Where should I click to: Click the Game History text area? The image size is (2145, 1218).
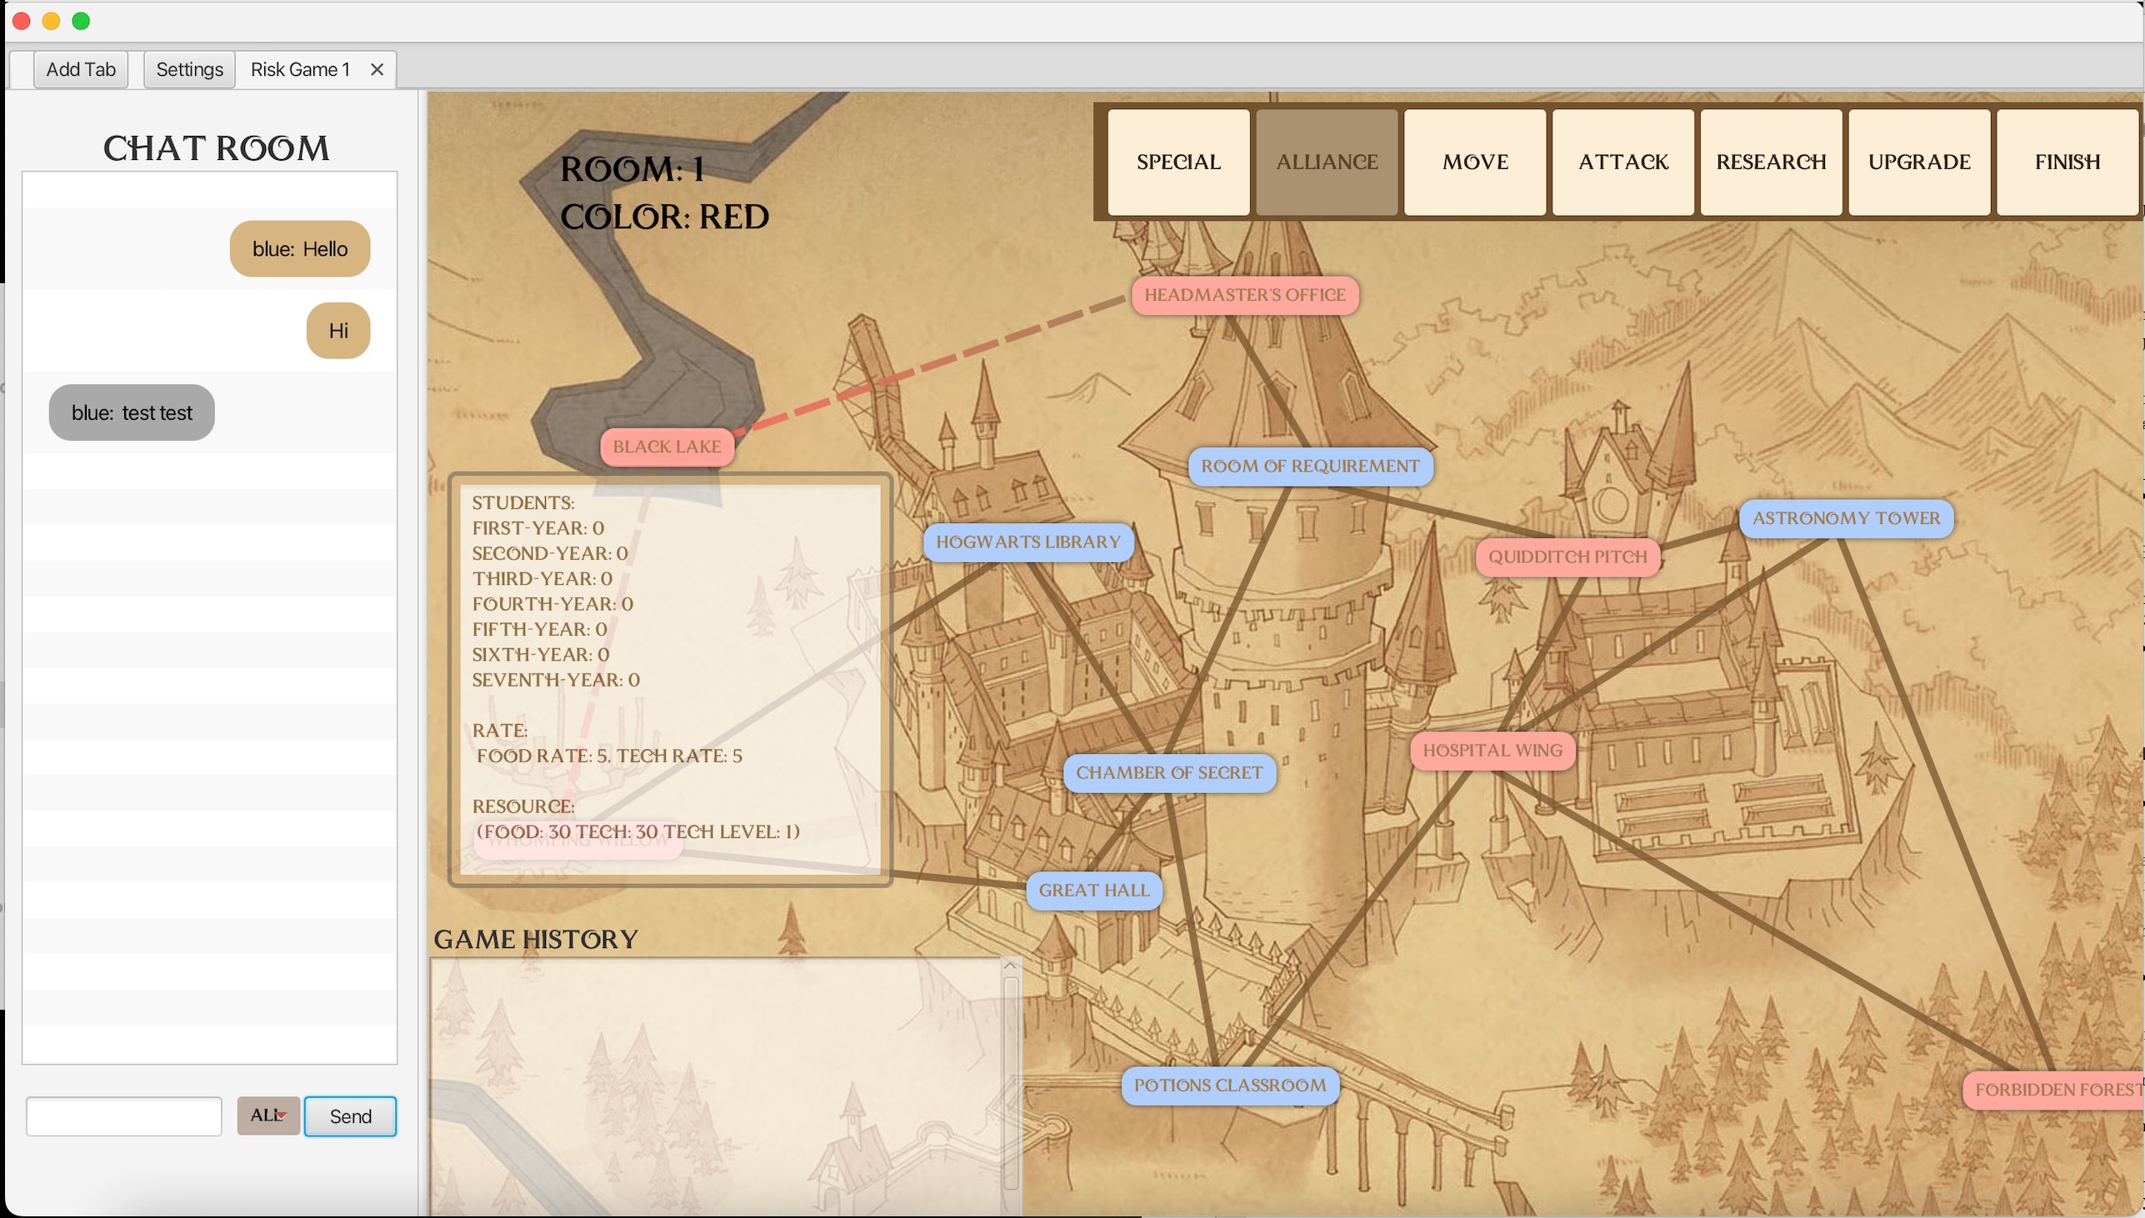(716, 1086)
